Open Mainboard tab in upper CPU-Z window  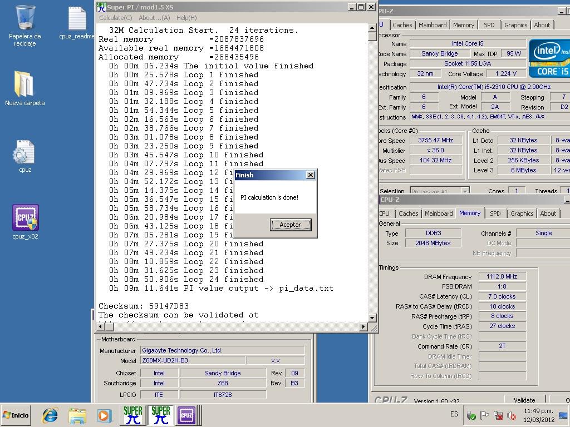point(433,25)
